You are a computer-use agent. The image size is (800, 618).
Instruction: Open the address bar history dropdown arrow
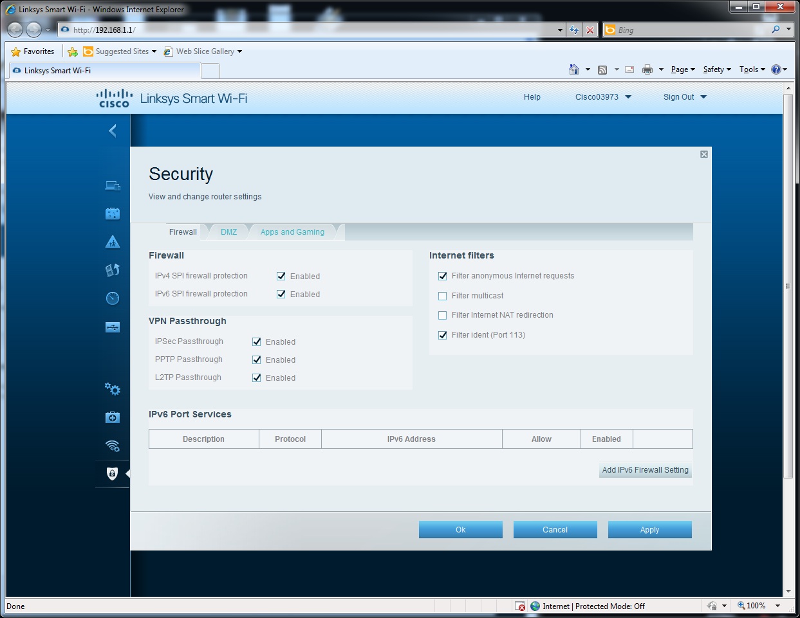click(x=560, y=30)
